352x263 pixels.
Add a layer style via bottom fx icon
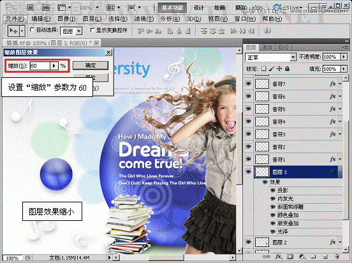point(278,257)
